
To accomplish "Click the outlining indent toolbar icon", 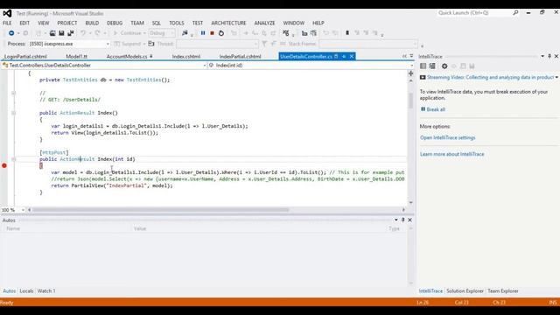I will point(313,33).
